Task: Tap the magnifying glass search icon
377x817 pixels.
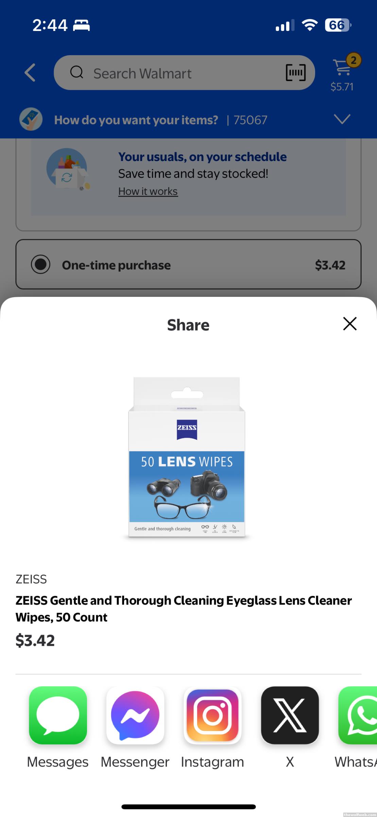Action: [76, 72]
